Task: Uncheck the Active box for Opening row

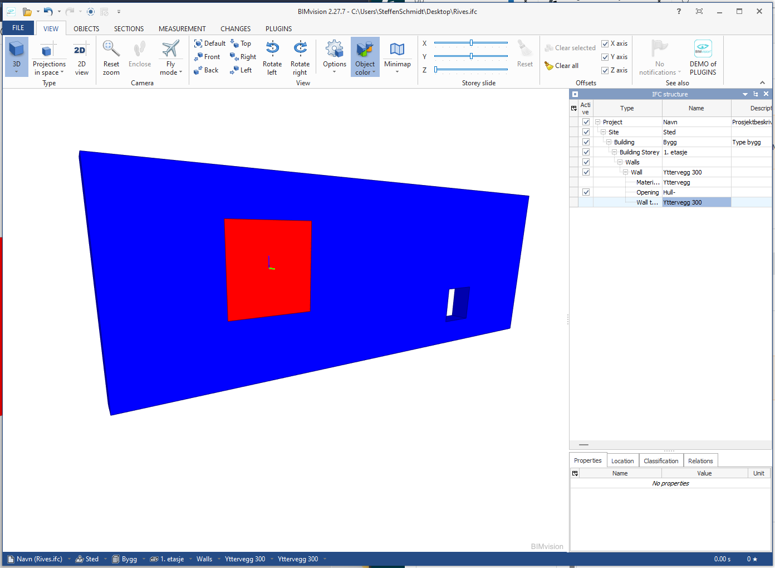Action: click(586, 192)
